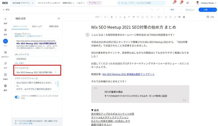Expand ACTONE site selector dropdown
The width and height of the screenshot is (218, 126).
click(23, 3)
